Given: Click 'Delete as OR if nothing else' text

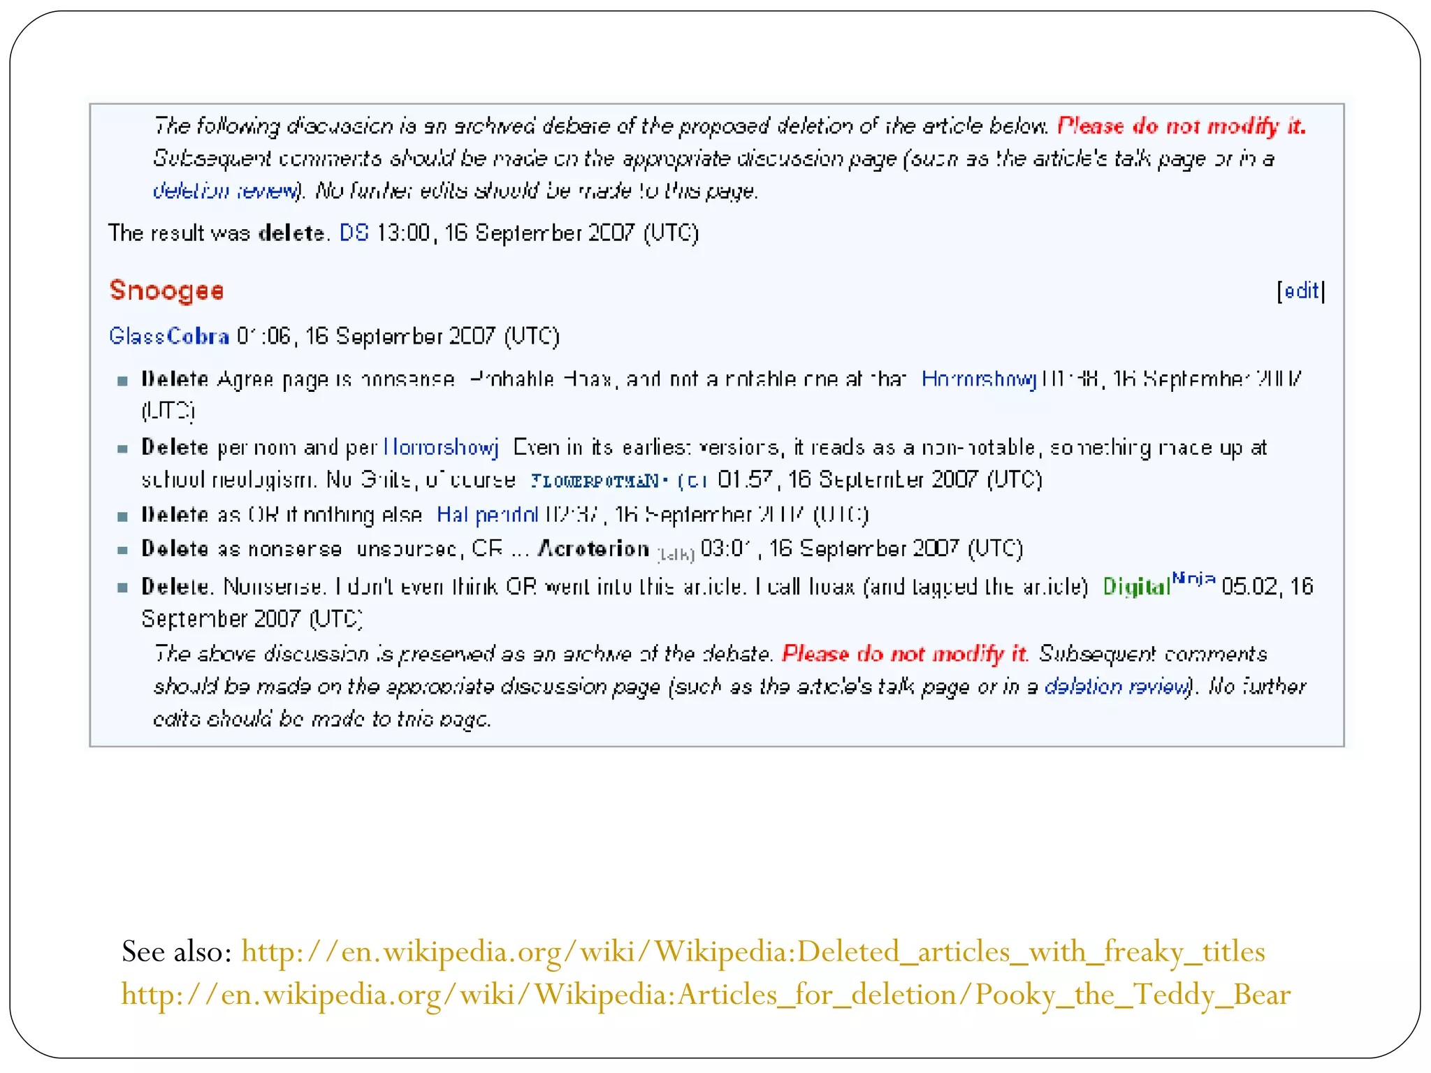Looking at the screenshot, I should [282, 515].
